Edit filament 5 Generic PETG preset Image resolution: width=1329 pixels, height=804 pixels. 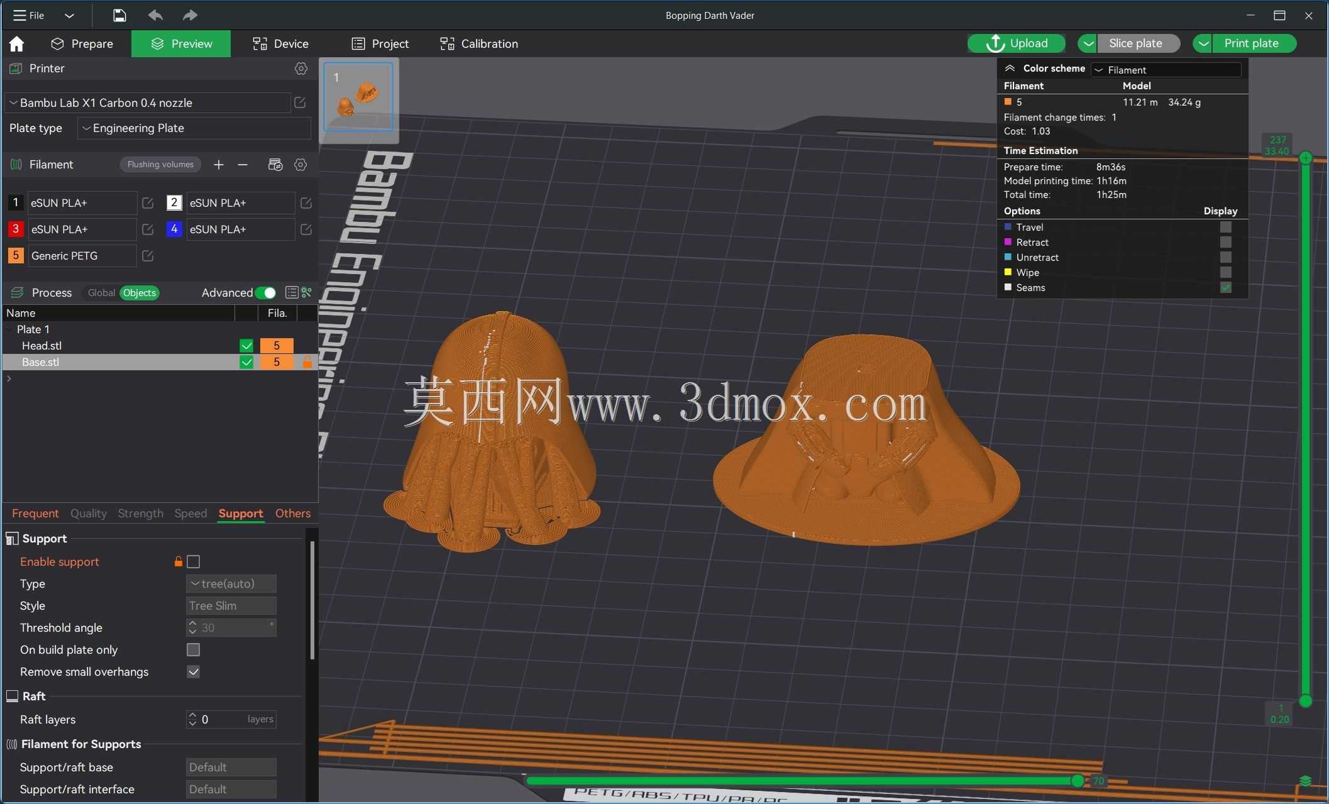148,256
